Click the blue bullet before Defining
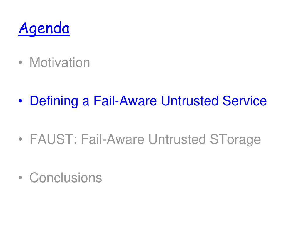Viewport: 301px width, 225px height. 21,101
